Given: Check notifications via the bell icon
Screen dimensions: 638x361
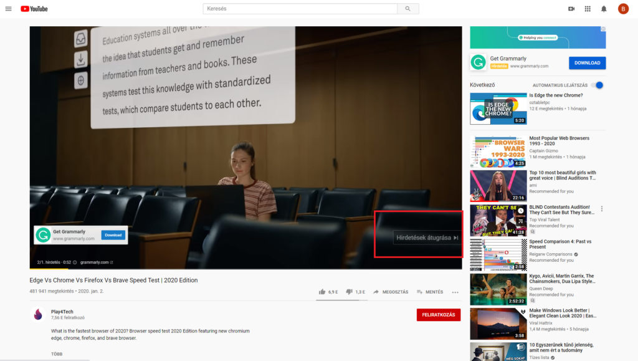Looking at the screenshot, I should (x=603, y=9).
